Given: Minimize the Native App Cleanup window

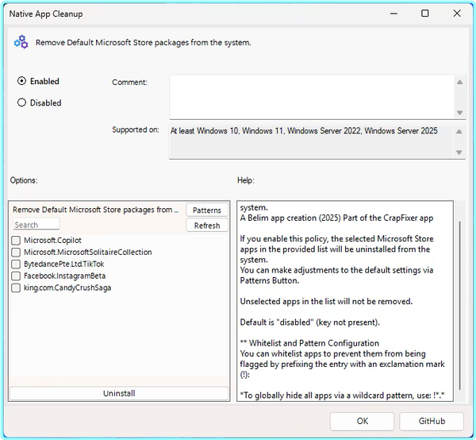Looking at the screenshot, I should 393,14.
